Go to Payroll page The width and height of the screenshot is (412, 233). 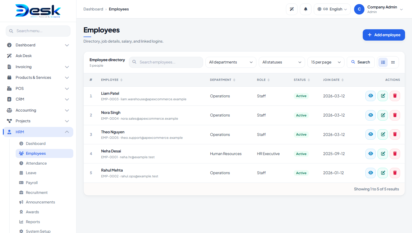pyautogui.click(x=44, y=183)
